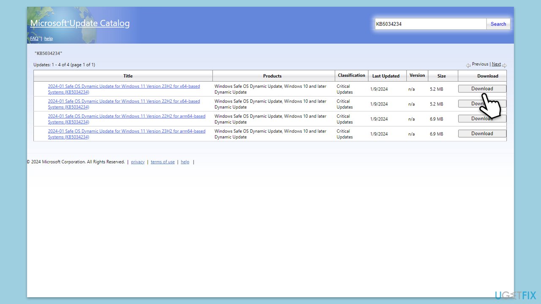The image size is (541, 304).
Task: Sort by Size column header
Action: [442, 76]
